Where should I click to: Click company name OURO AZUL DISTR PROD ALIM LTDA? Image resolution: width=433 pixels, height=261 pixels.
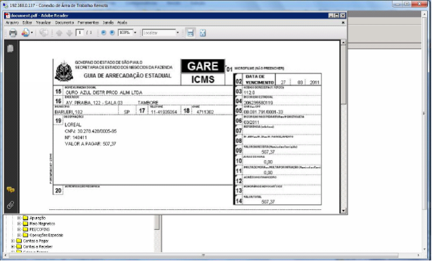[x=104, y=93]
